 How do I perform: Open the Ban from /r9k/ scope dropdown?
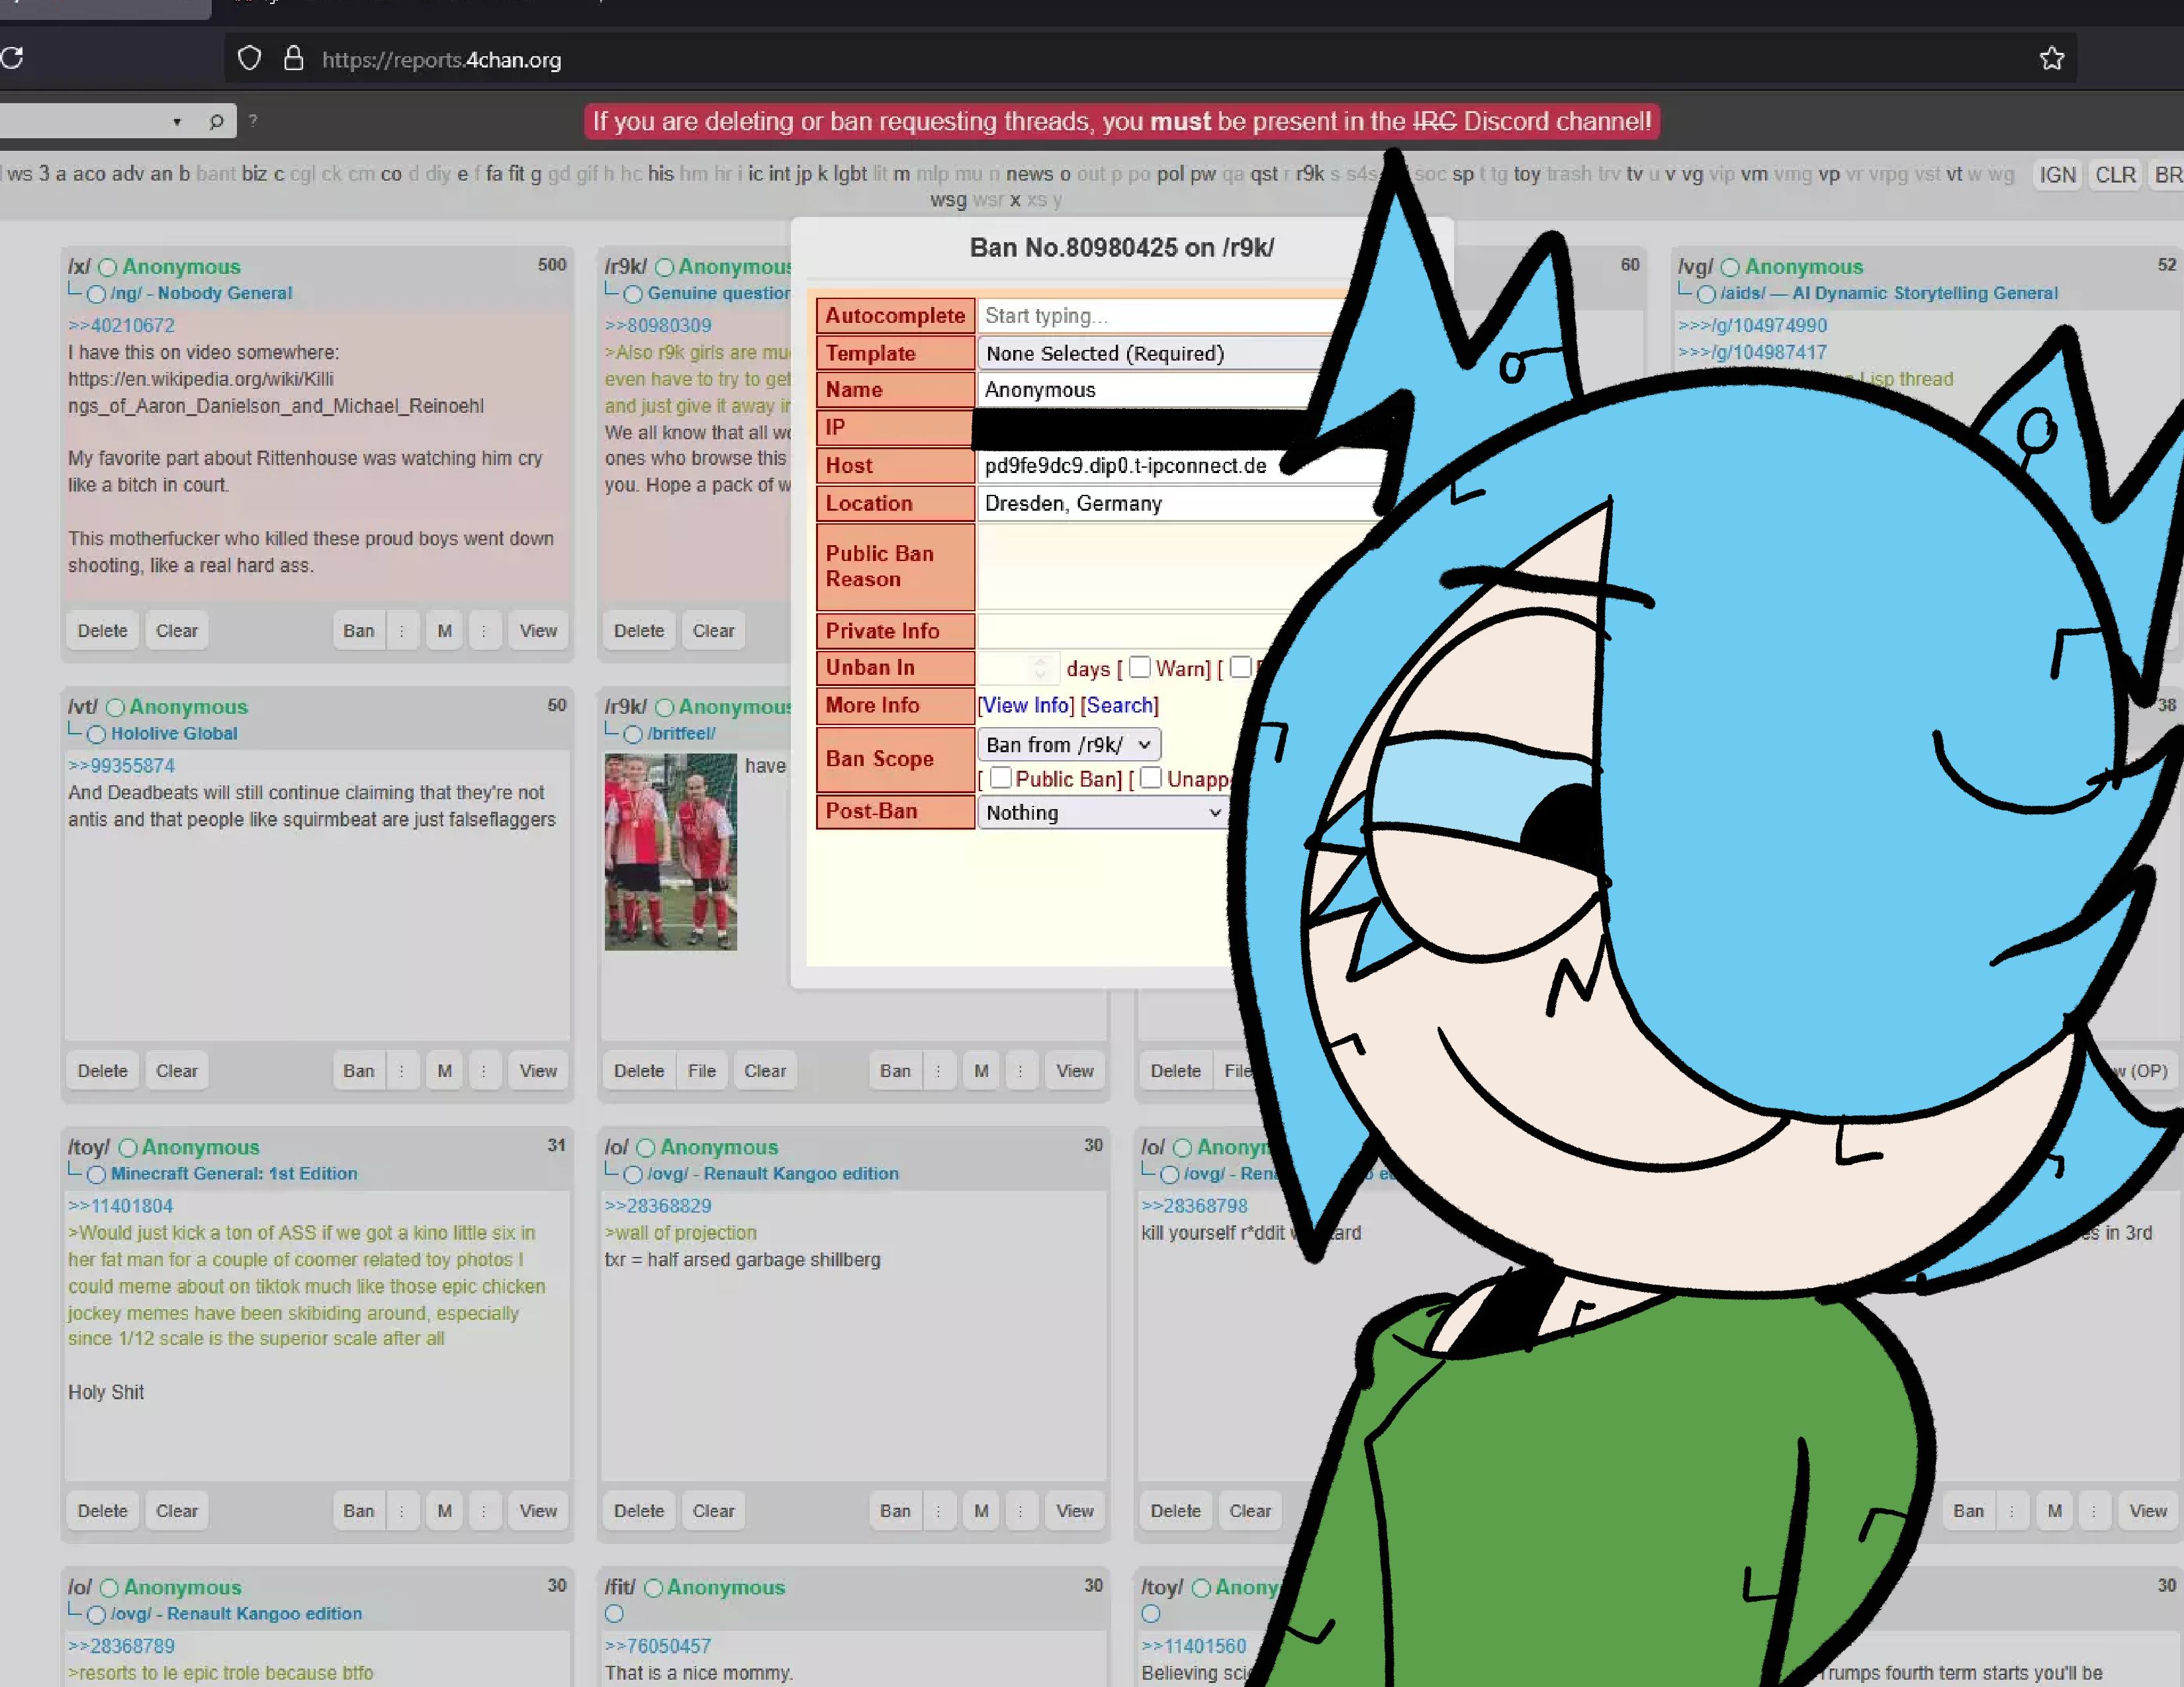pyautogui.click(x=1069, y=746)
